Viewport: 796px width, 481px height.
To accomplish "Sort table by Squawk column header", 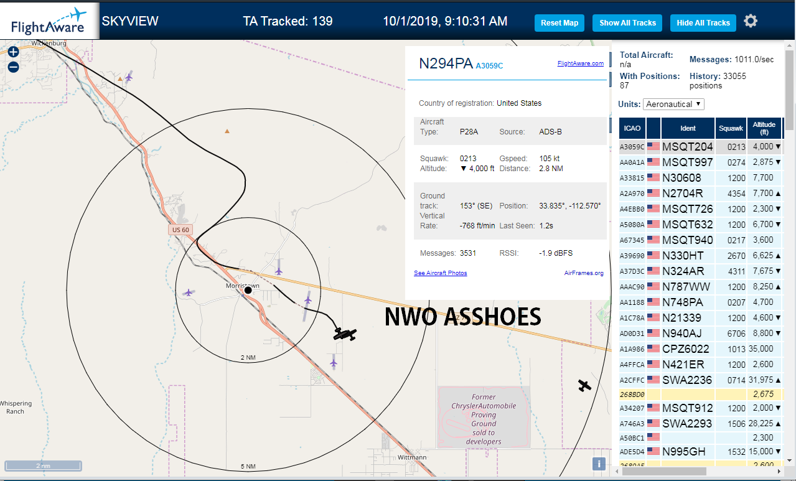I will 731,128.
